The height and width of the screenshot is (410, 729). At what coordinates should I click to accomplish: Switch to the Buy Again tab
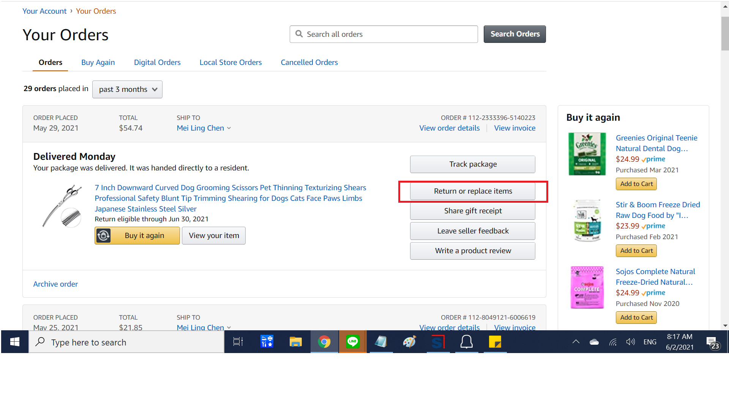click(98, 62)
